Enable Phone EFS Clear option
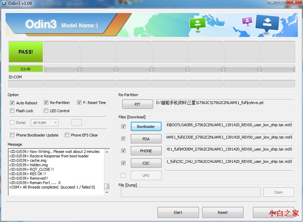 (x=67, y=135)
